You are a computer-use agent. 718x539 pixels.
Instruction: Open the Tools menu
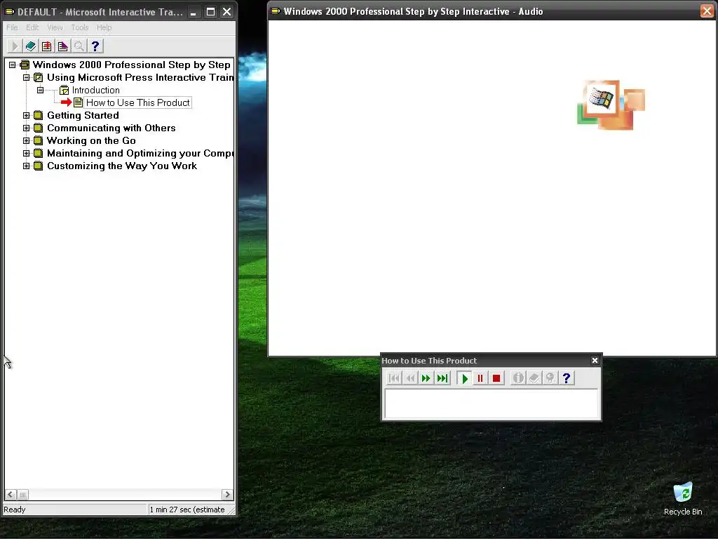pyautogui.click(x=80, y=27)
